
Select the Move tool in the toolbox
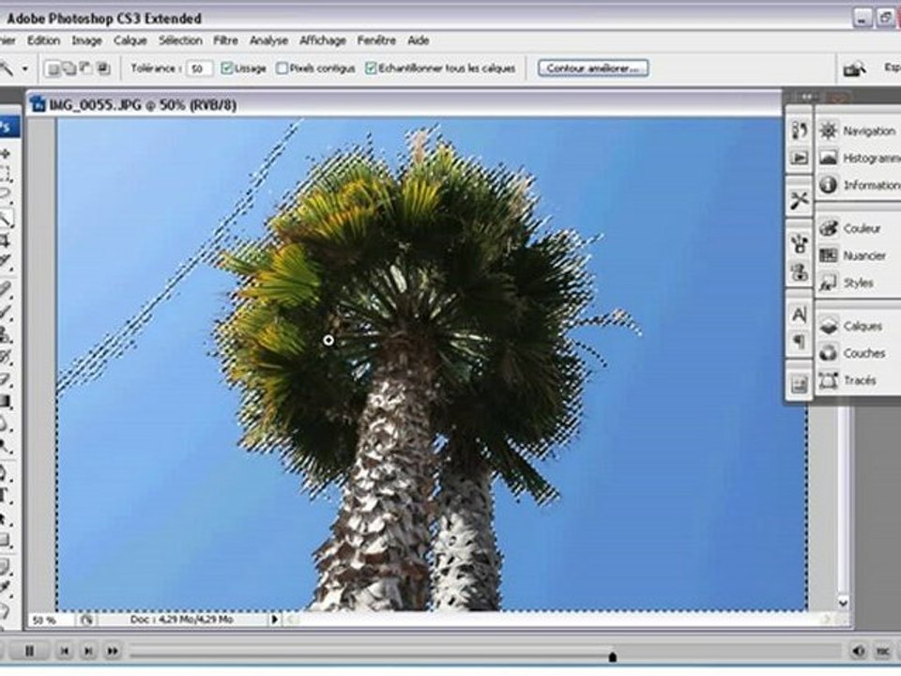[6, 153]
